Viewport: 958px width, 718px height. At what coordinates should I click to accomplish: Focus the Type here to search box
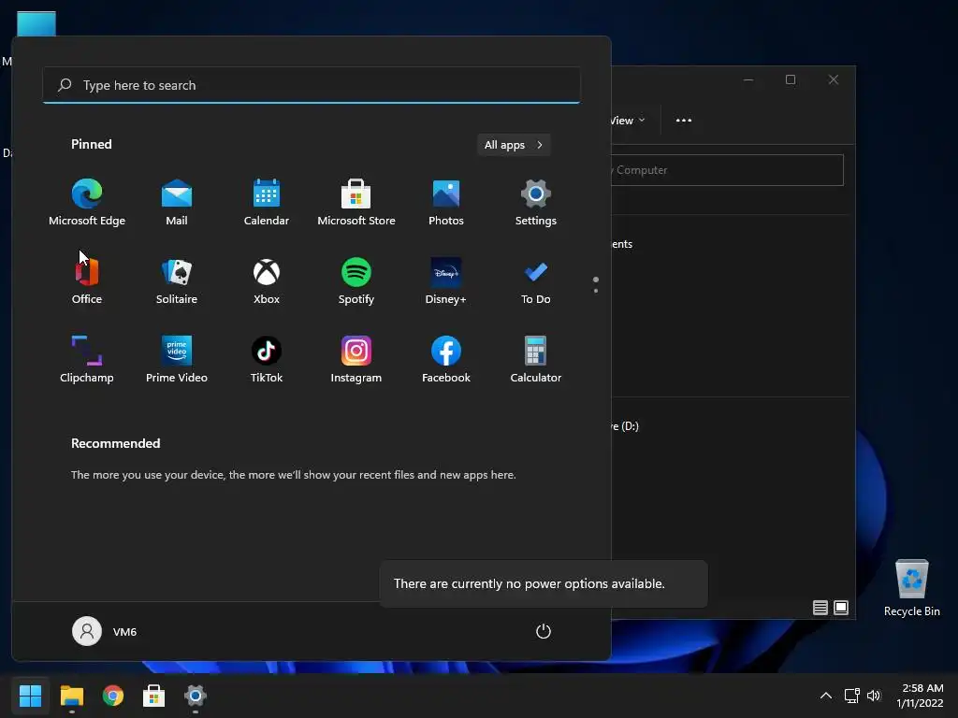(312, 85)
